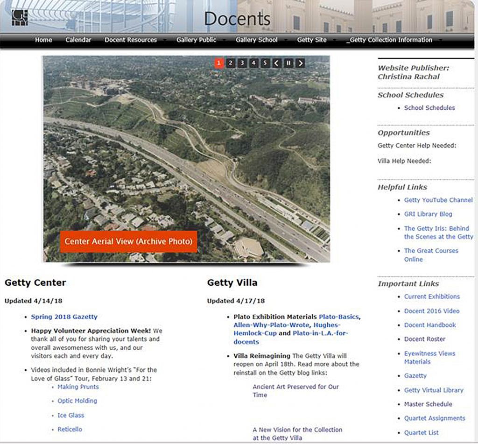Click the Docents page title

[x=237, y=19]
